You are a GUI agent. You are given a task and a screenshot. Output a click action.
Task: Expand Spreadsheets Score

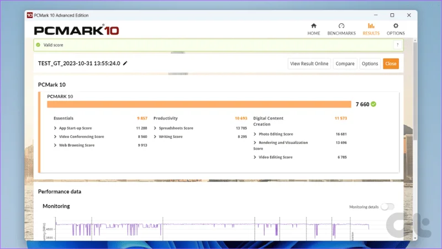click(x=155, y=128)
